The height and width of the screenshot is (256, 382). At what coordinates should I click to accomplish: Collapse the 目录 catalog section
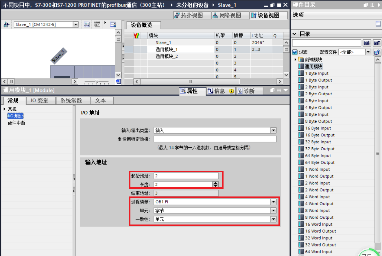294,34
